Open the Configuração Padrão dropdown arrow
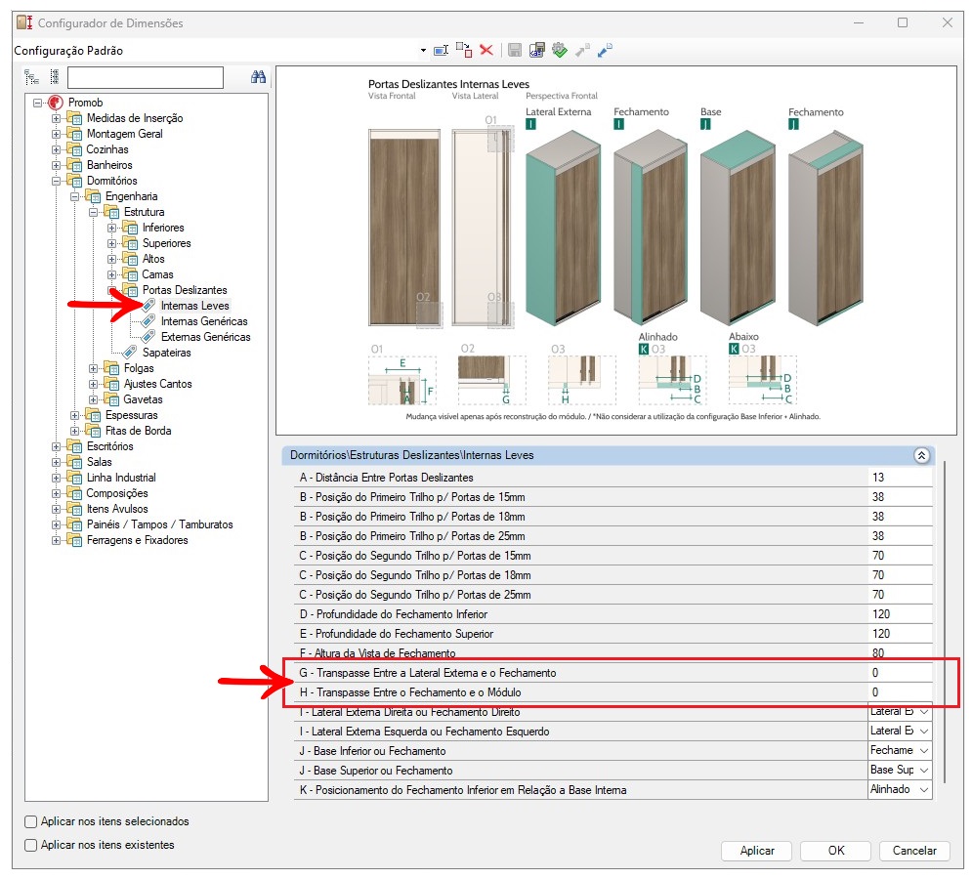 coord(423,50)
